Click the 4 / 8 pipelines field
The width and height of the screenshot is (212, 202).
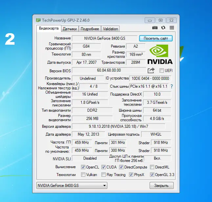coord(94,86)
